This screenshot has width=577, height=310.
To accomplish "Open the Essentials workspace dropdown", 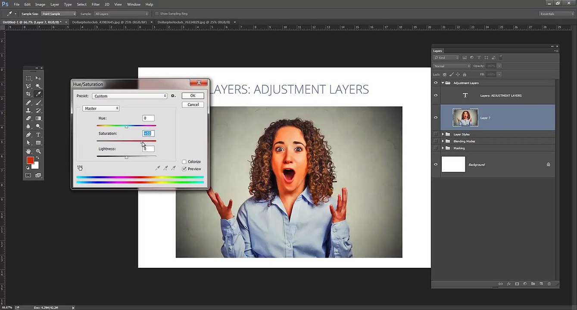I will coord(557,14).
